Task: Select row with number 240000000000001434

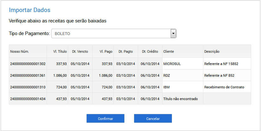Action: [x=130, y=99]
